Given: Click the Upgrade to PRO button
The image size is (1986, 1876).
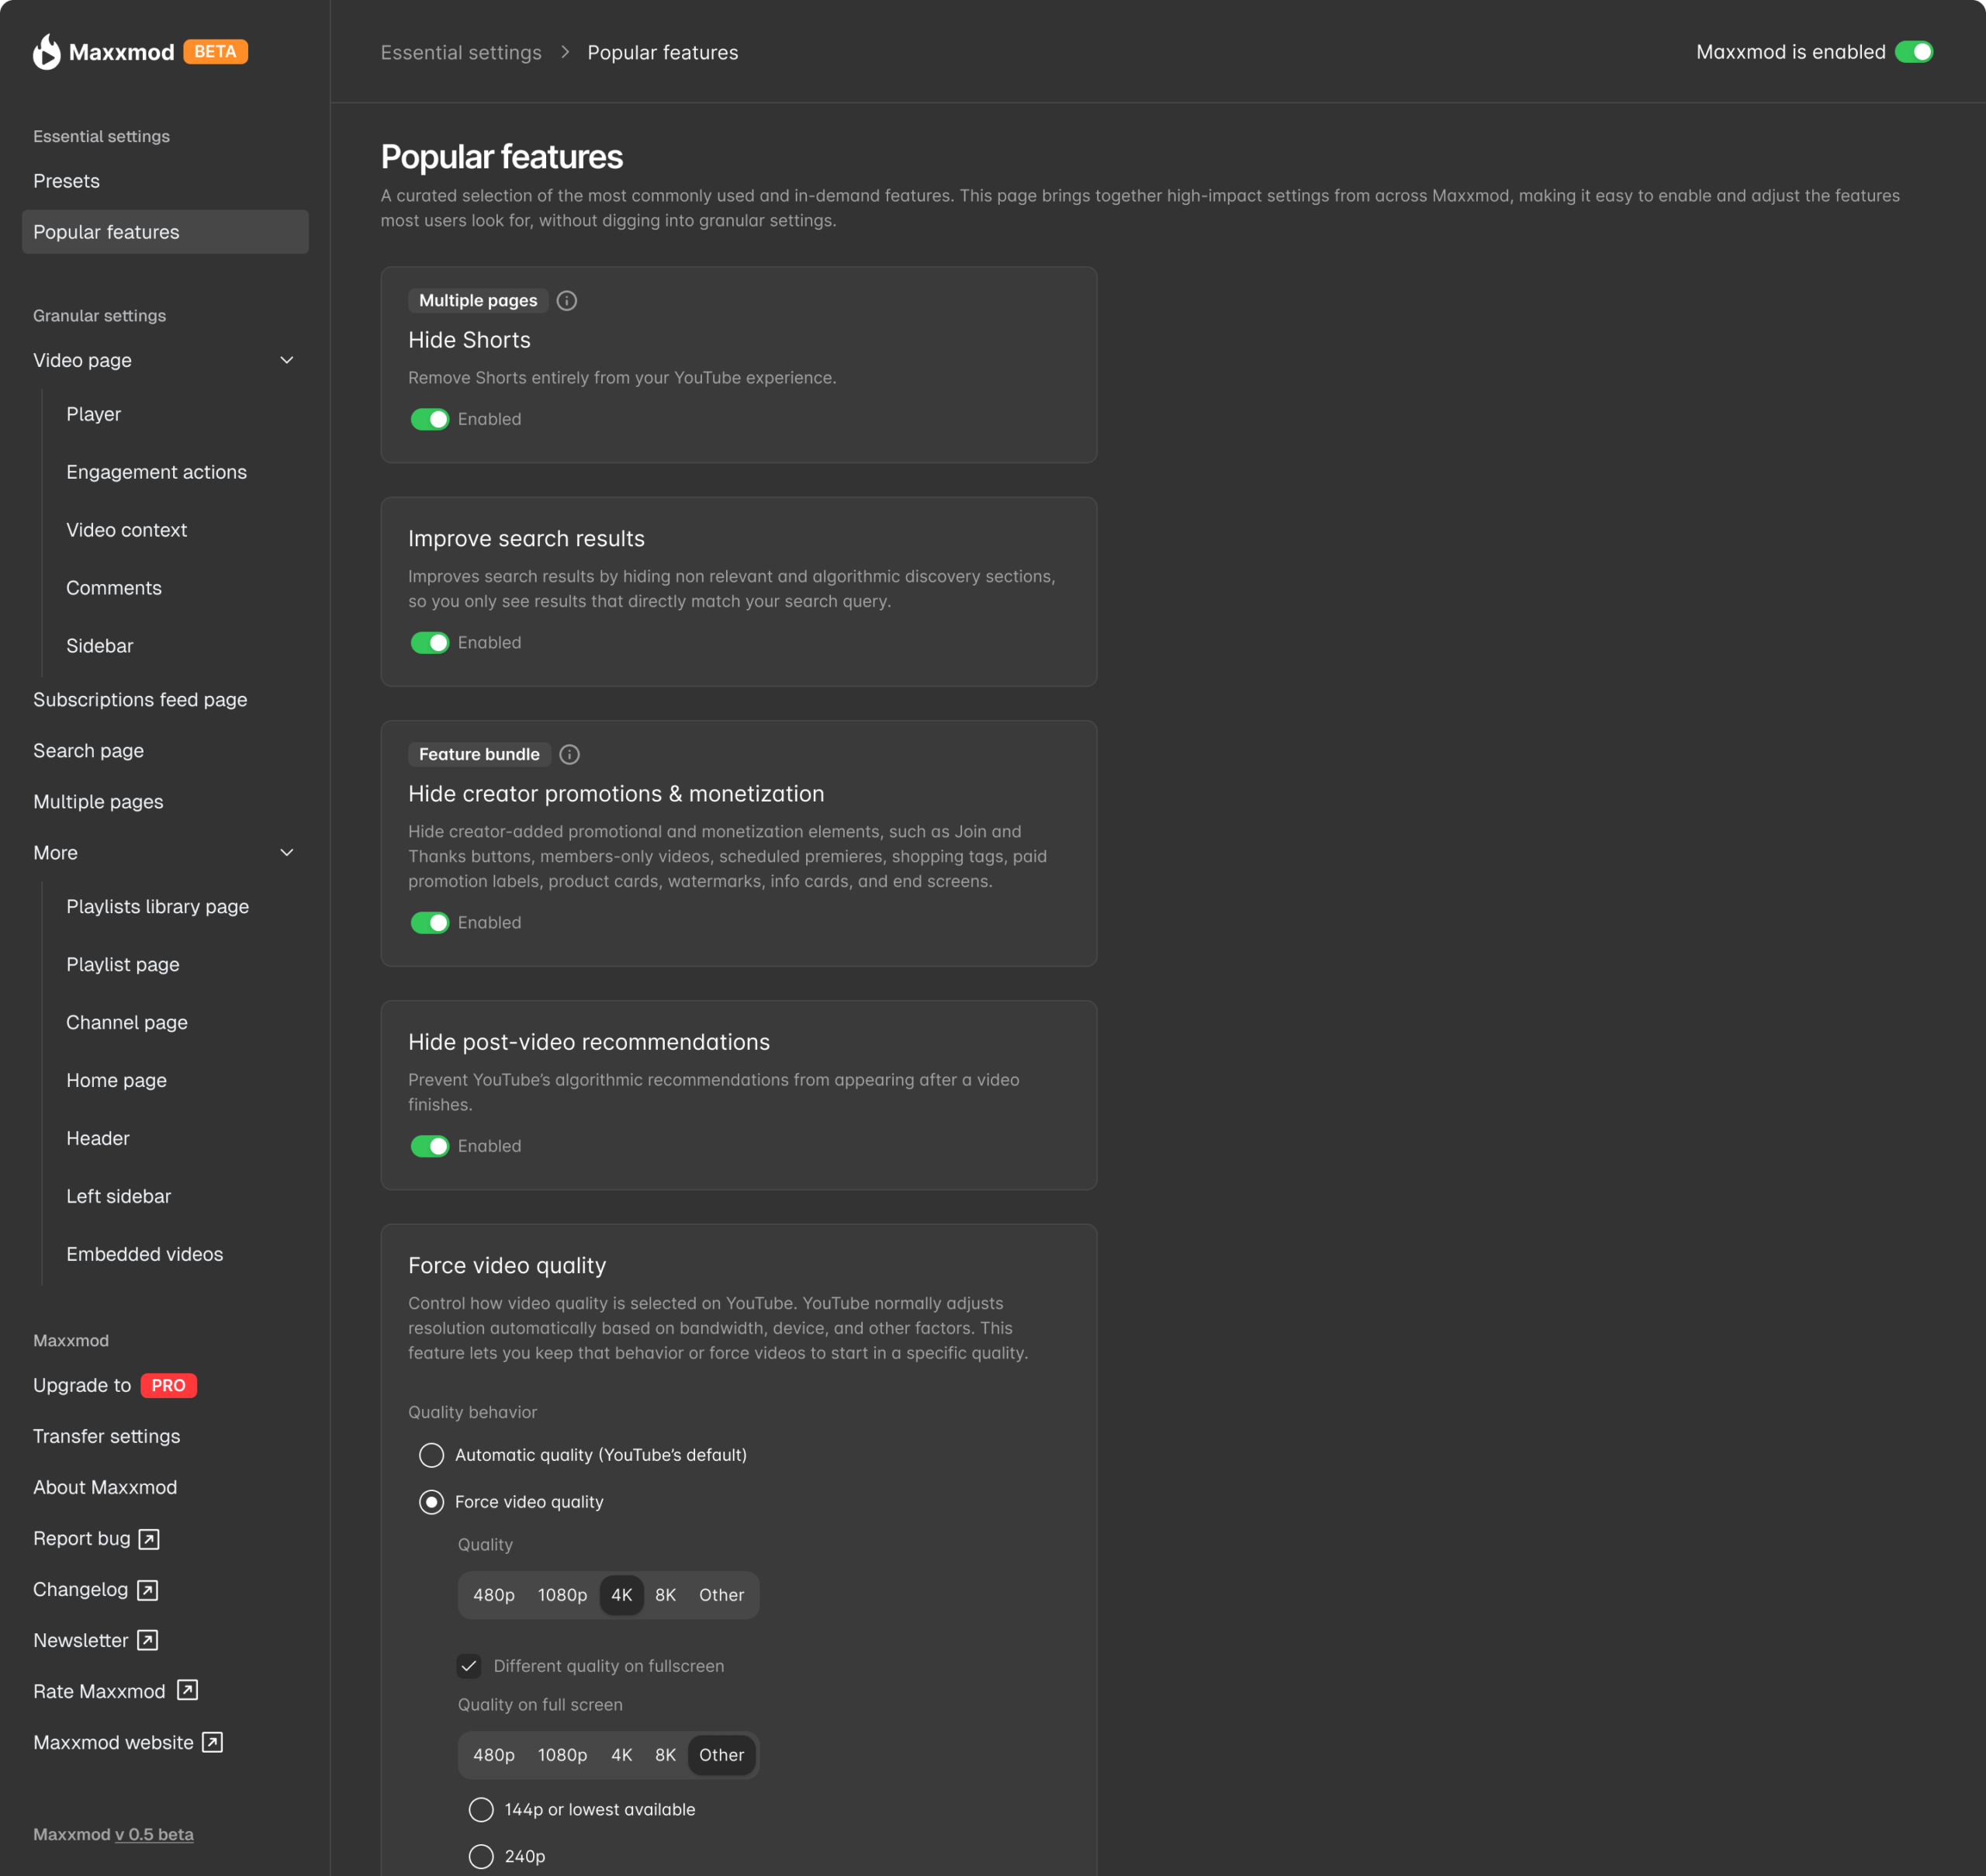Looking at the screenshot, I should (114, 1385).
